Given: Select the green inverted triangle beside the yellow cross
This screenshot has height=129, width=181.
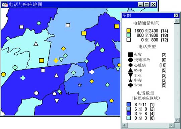Looking at the screenshot, I should click(61, 60).
